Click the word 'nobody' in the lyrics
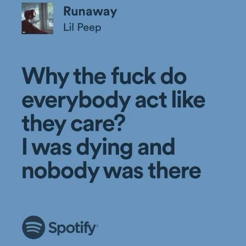This screenshot has height=246, width=246. 60,172
